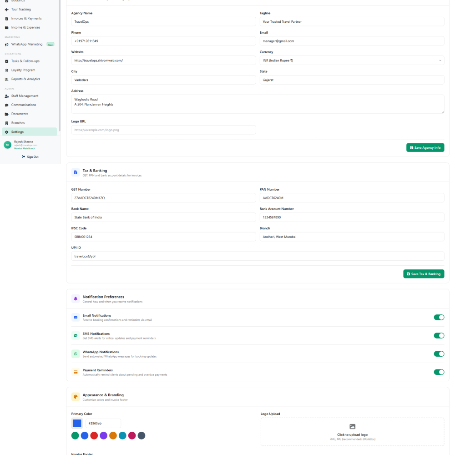The image size is (455, 455).
Task: Open the Primary Color picker swatch
Action: [77, 423]
